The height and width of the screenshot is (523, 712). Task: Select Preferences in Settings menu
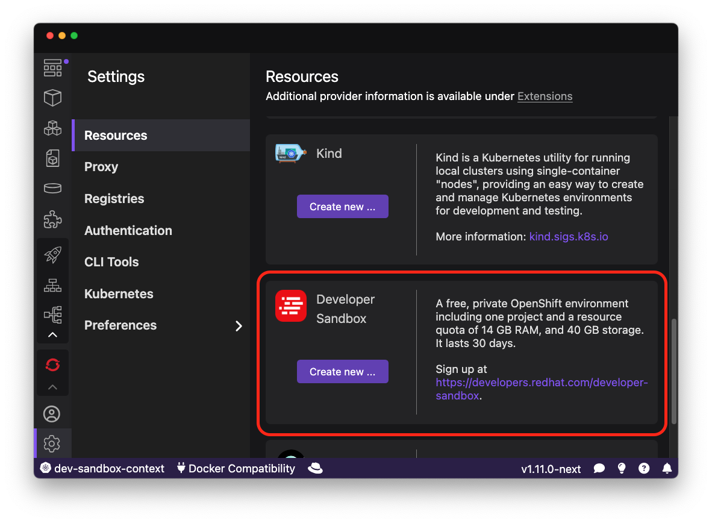tap(161, 325)
